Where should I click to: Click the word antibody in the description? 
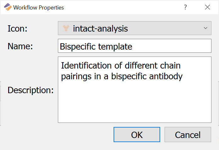click(x=166, y=76)
